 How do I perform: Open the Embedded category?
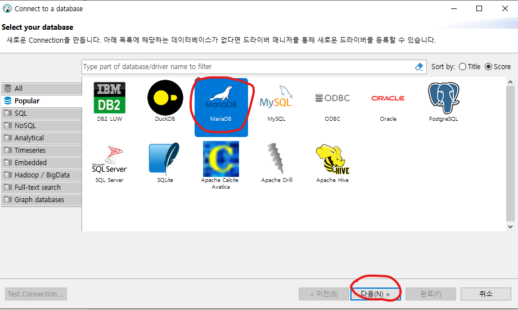pyautogui.click(x=41, y=163)
